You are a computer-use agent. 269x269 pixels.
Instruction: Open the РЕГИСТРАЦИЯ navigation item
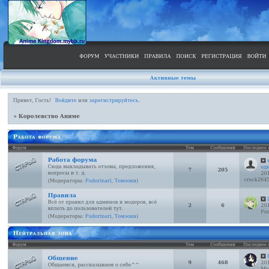click(x=222, y=56)
